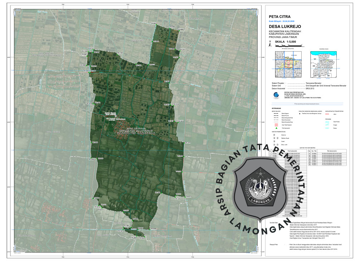This screenshot has width=361, height=263.
Task: Click the Camat office legend symbol
Action: click(x=275, y=141)
